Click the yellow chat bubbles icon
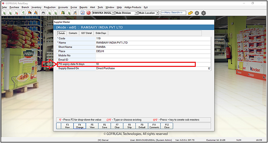The image size is (268, 143). coord(190,13)
